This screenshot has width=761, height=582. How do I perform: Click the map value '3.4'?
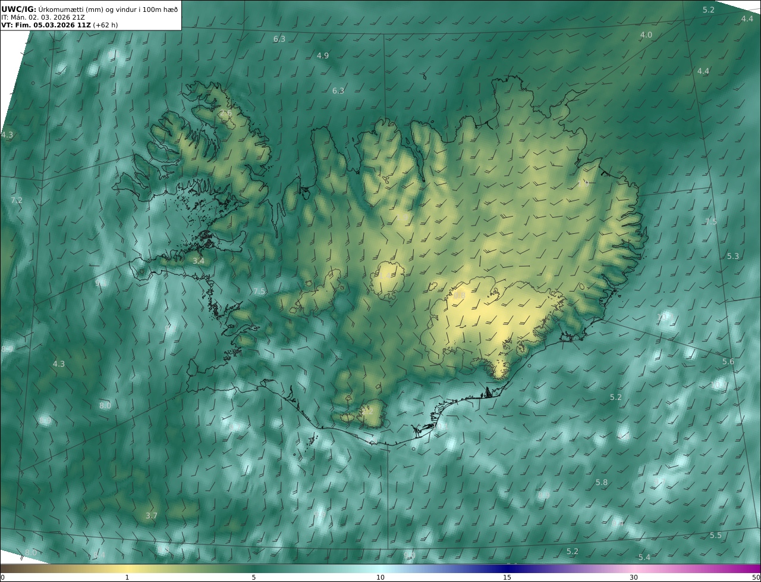pyautogui.click(x=199, y=261)
